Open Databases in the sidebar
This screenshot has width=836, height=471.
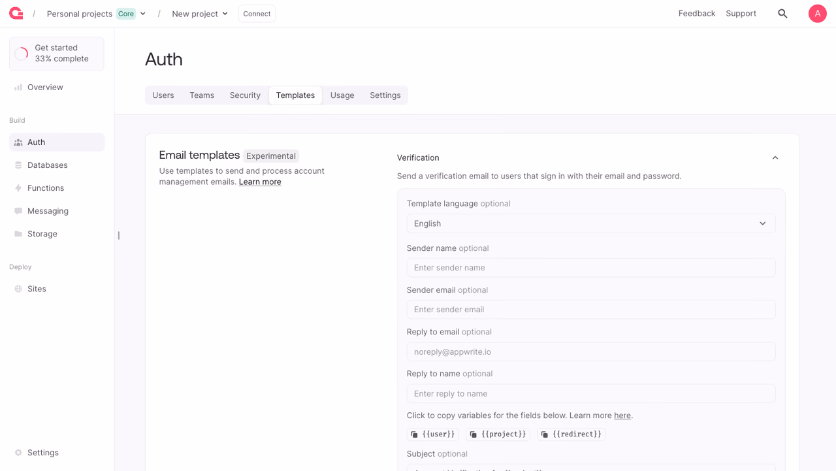coord(57,165)
